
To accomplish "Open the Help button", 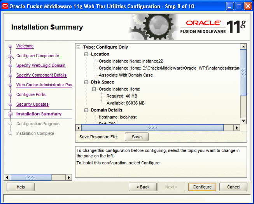I will (x=21, y=187).
